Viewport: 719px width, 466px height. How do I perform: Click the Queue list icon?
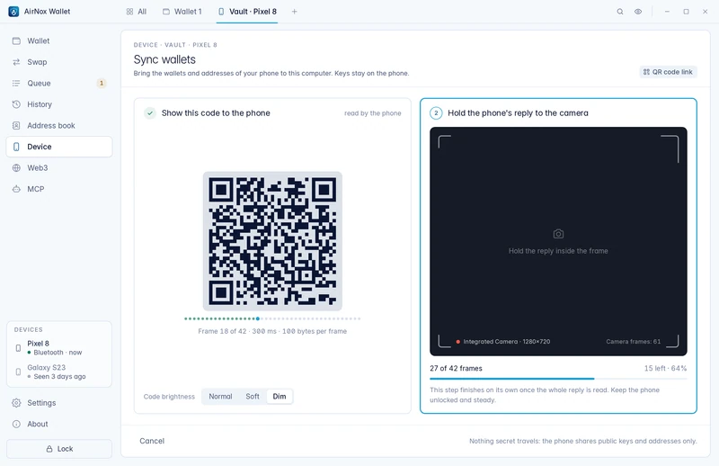pos(16,83)
